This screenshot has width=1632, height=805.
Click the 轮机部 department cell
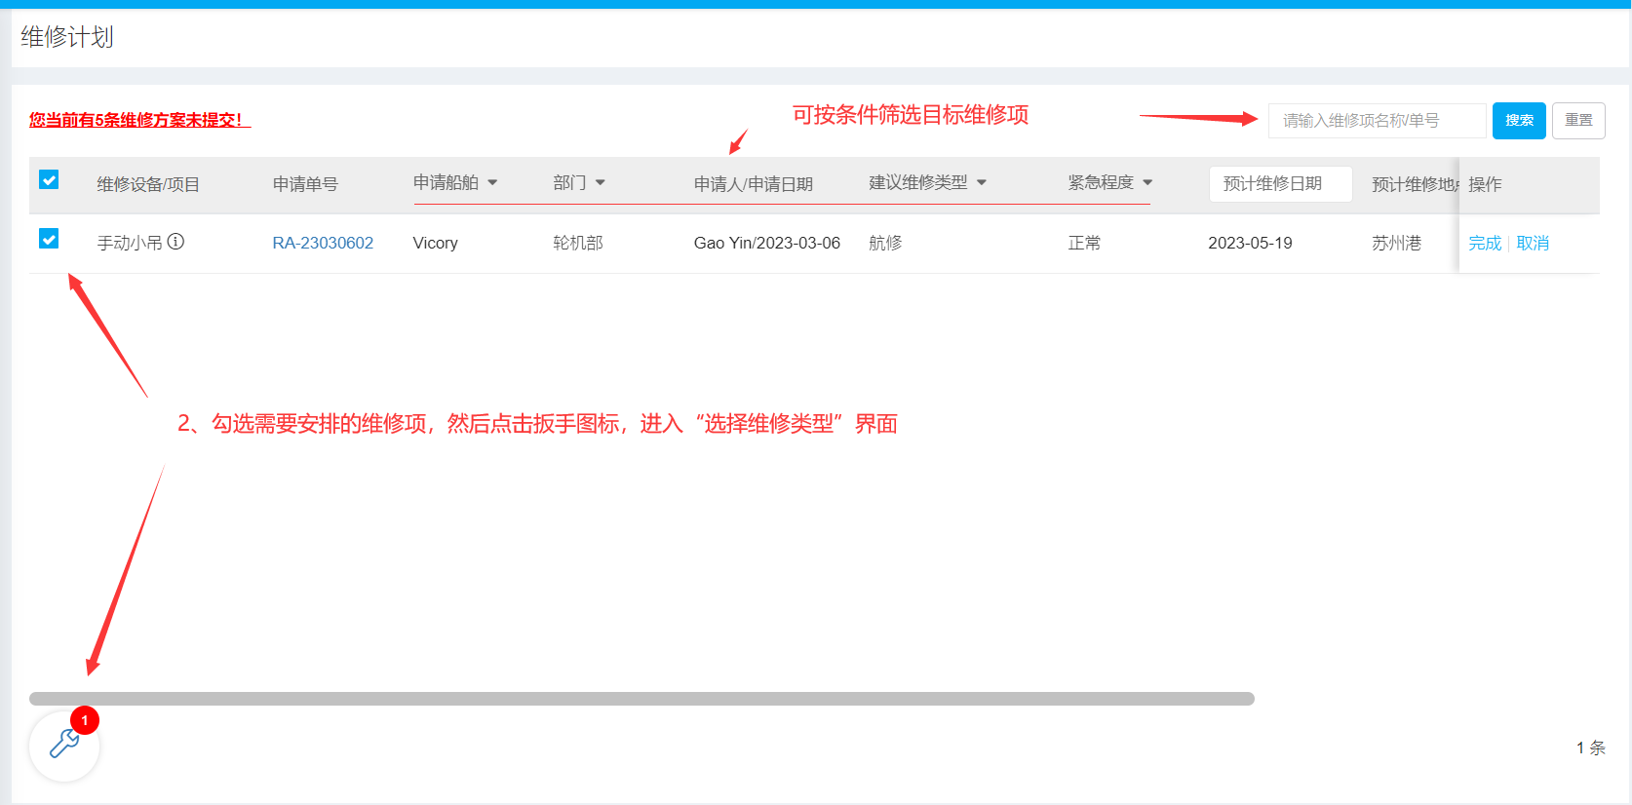pyautogui.click(x=578, y=243)
